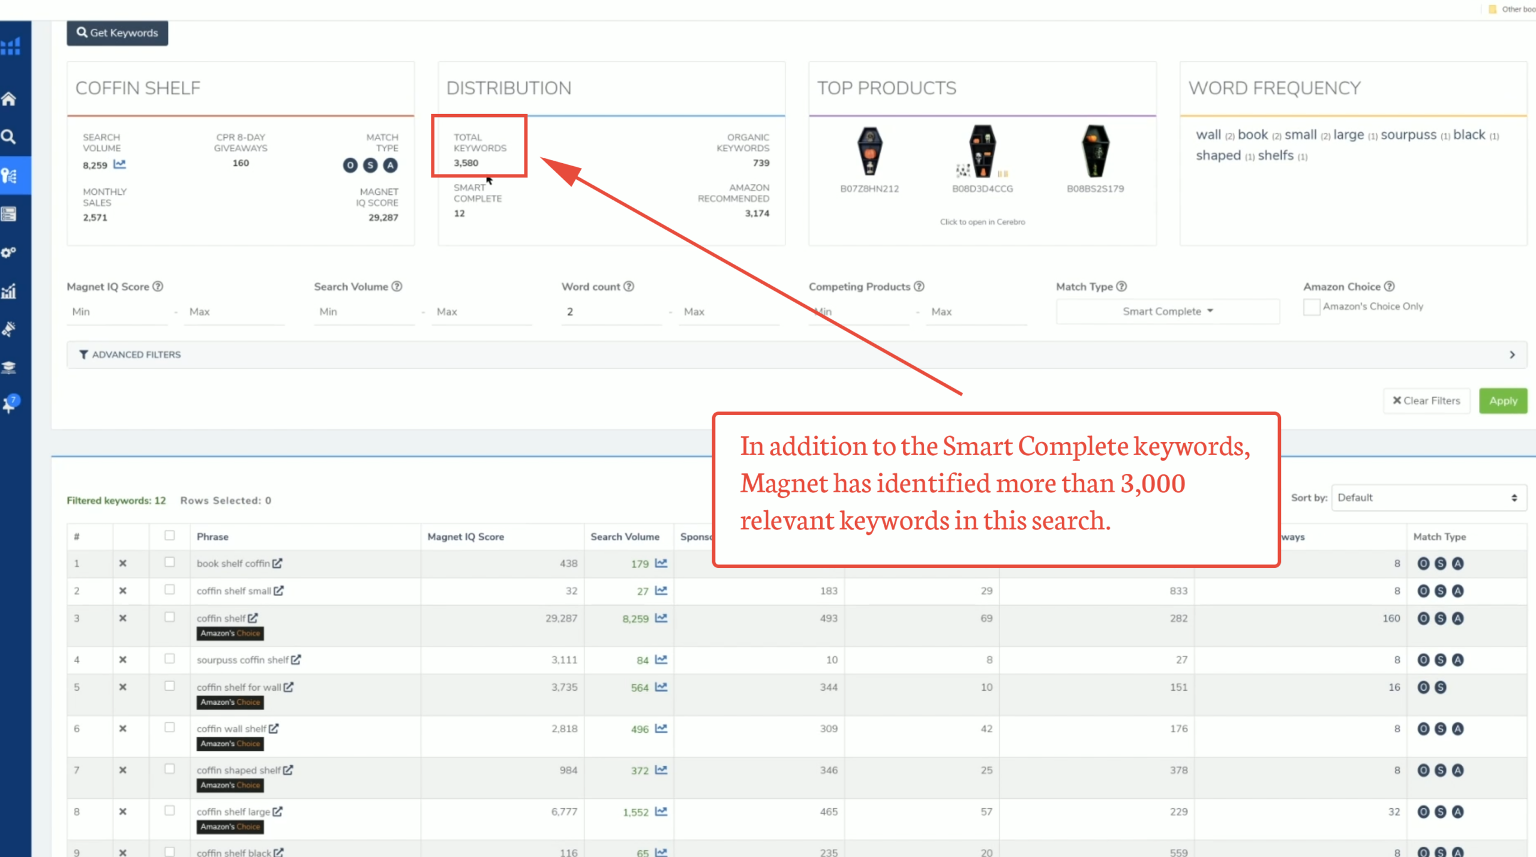Open the Sort by Default dropdown
1536x857 pixels.
pos(1428,498)
